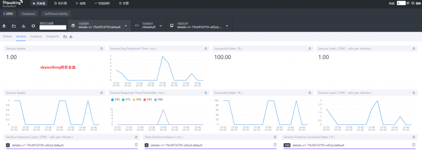Click the P50 blue legend swatch

tap(112, 100)
